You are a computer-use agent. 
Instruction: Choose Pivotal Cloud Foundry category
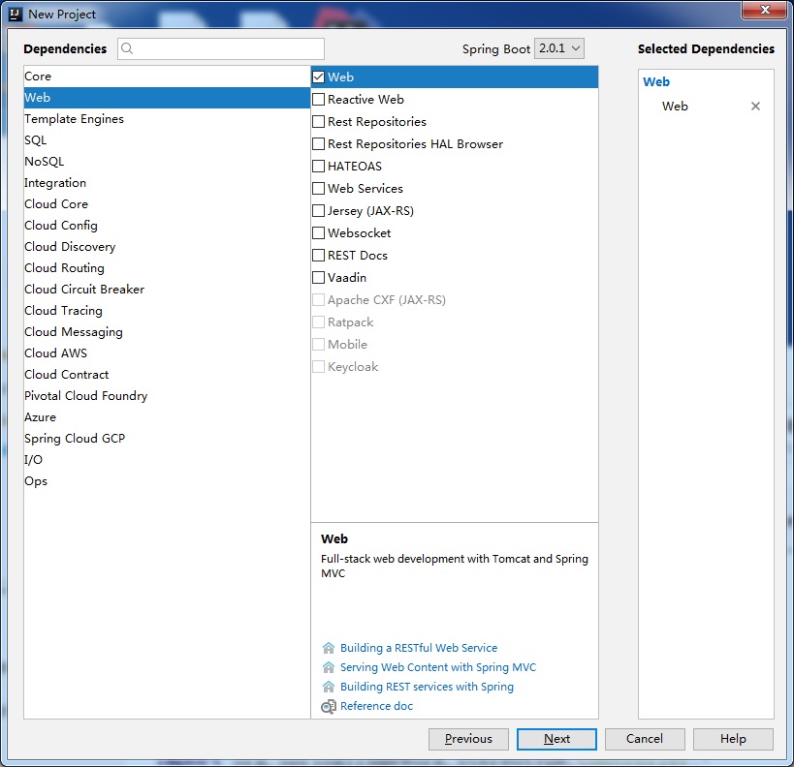[x=167, y=396]
